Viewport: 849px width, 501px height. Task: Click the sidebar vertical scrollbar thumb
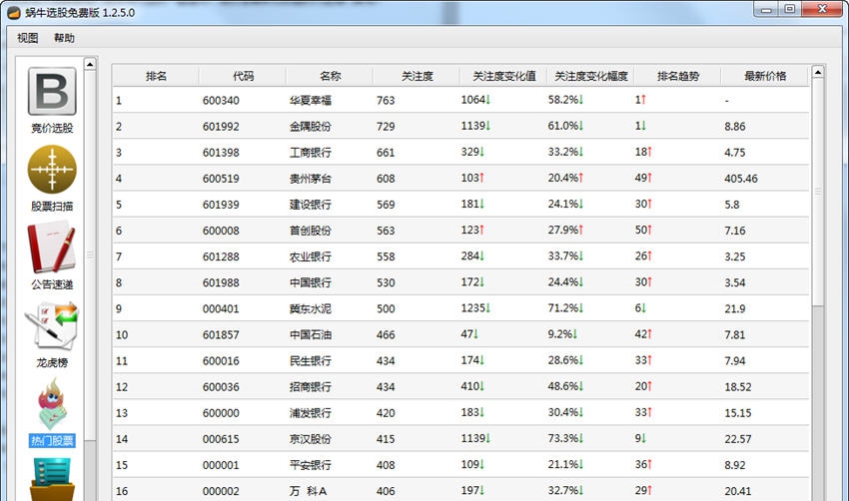coord(91,254)
